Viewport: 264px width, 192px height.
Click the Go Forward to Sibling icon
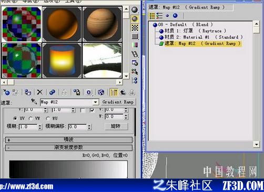coord(132,92)
